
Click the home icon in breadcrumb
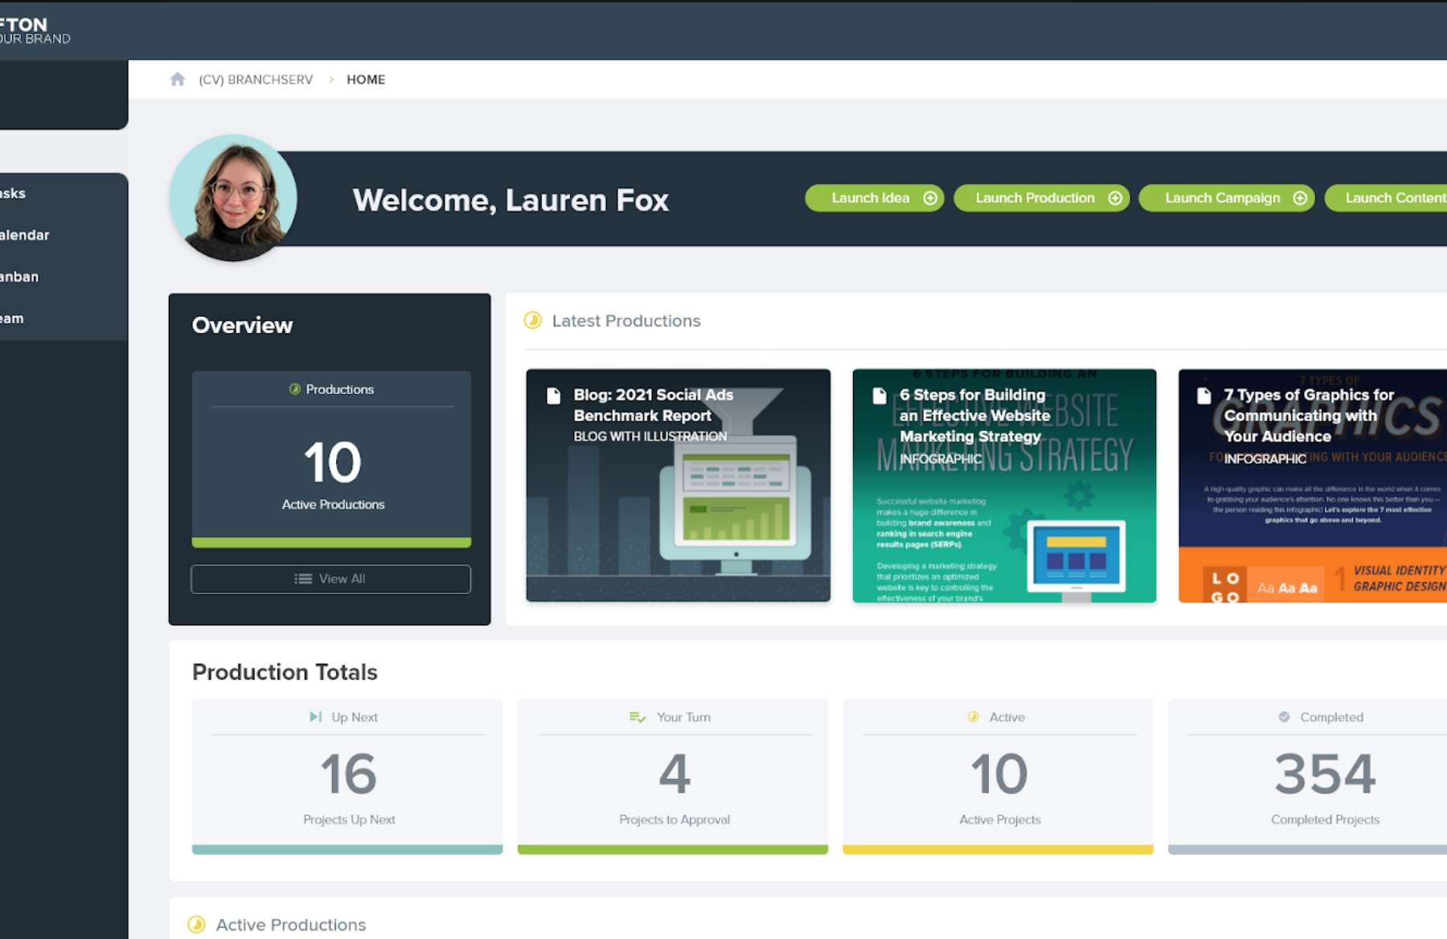tap(178, 79)
